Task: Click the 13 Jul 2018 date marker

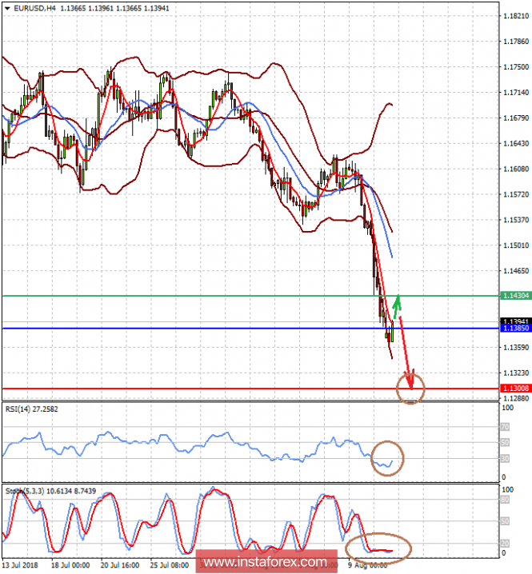Action: (20, 565)
